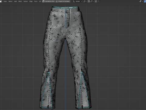Screen dimensions: 146x110
Task: Open the Vertex menu
Action: tap(26, 1)
